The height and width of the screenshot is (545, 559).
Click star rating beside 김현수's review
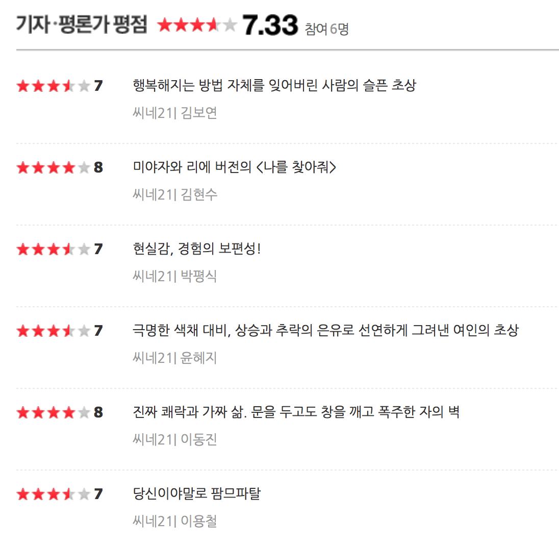(x=53, y=167)
